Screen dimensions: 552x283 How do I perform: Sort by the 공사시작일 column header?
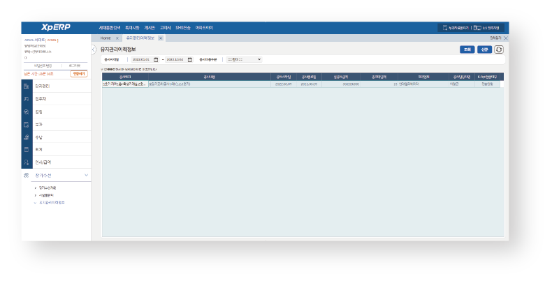pos(284,77)
